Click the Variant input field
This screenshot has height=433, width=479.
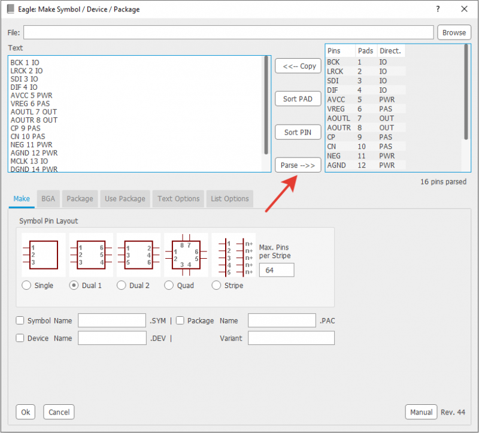pos(291,338)
